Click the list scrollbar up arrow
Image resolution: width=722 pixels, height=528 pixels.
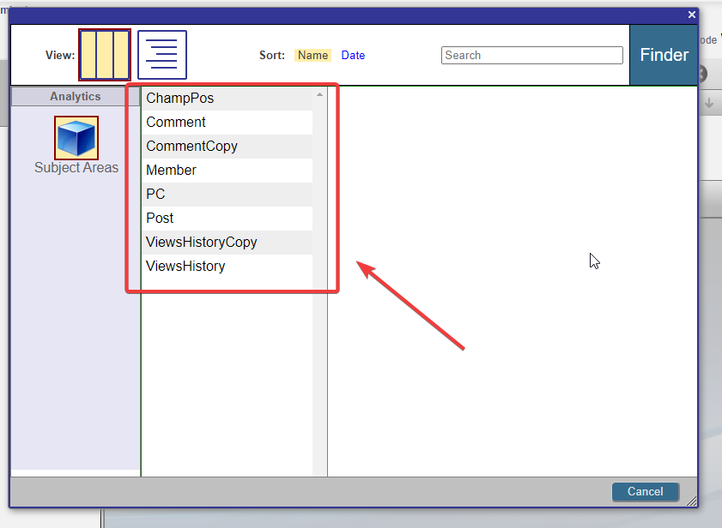(x=319, y=94)
